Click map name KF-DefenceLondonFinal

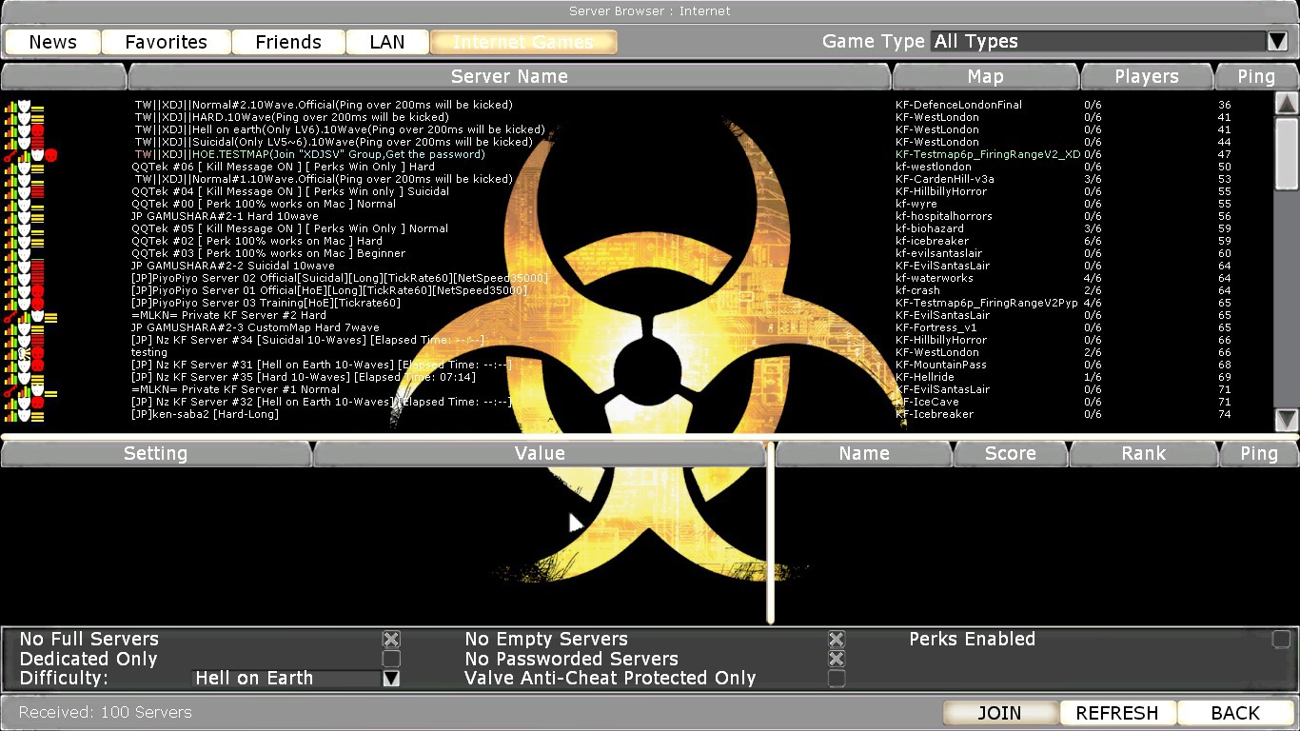958,106
